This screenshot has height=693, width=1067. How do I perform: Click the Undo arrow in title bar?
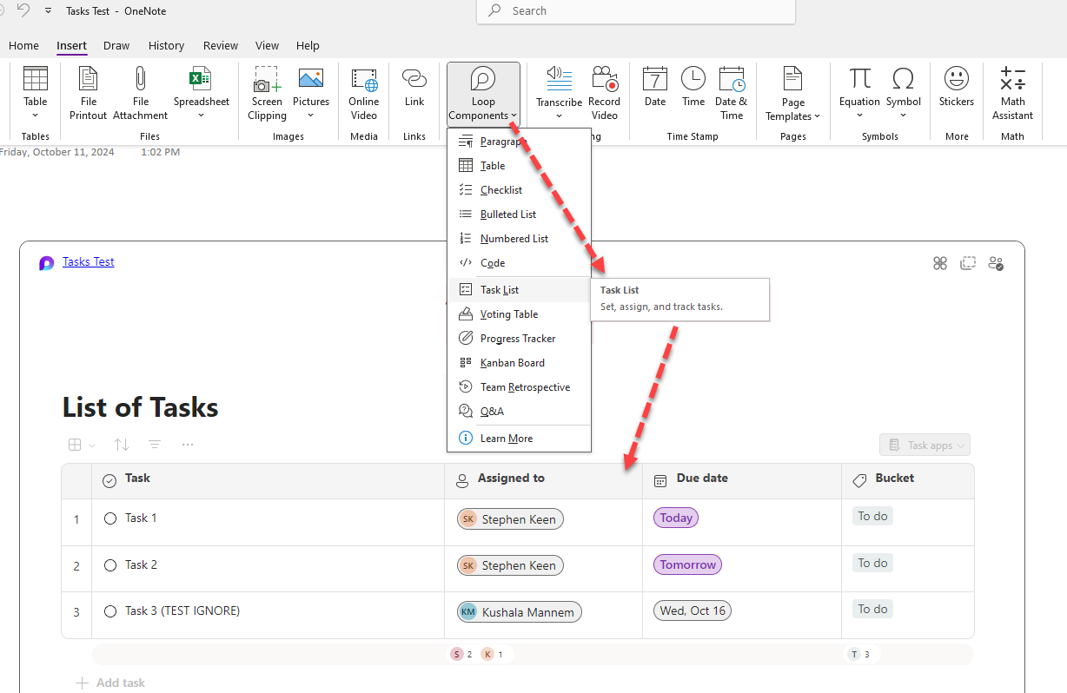[23, 10]
